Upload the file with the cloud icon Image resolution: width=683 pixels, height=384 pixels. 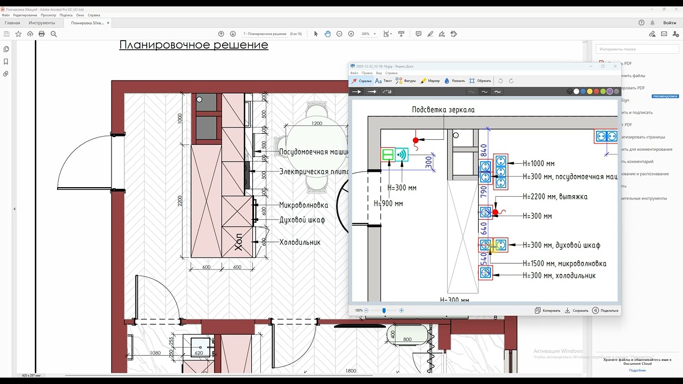[x=30, y=34]
